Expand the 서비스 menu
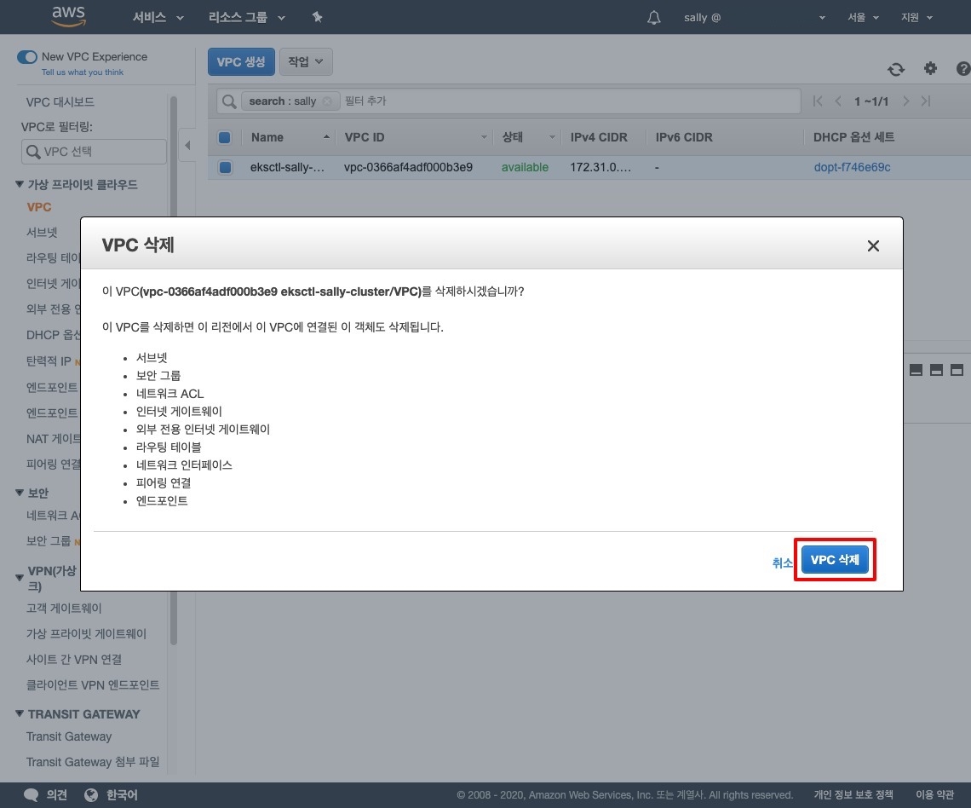 point(158,17)
